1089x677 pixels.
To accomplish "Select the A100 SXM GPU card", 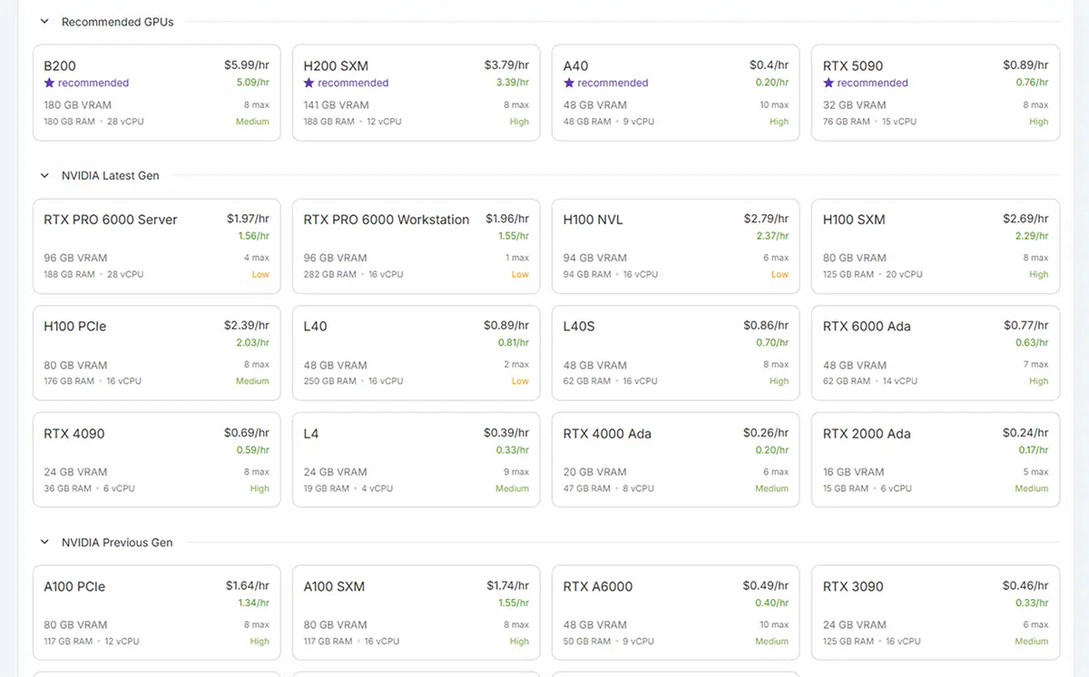I will (417, 613).
